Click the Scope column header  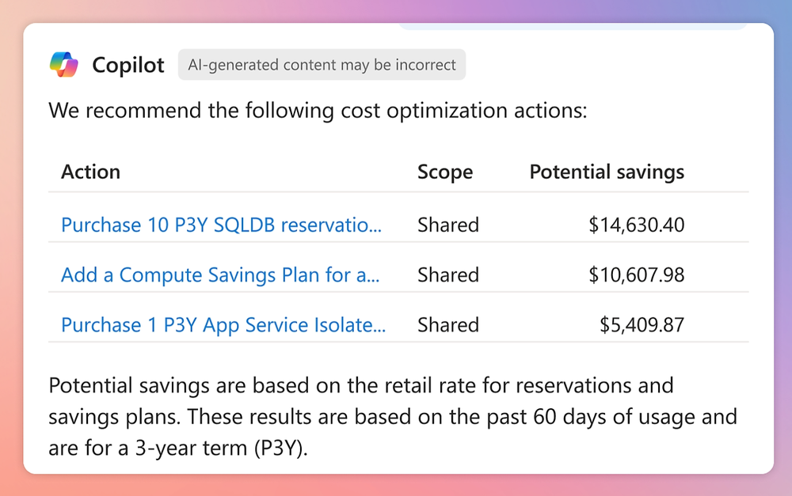[445, 172]
